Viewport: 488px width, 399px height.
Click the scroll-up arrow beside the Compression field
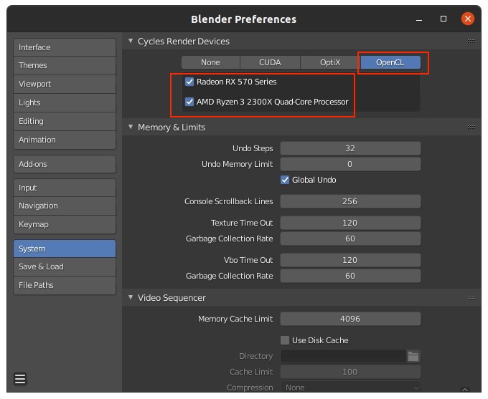point(465,390)
